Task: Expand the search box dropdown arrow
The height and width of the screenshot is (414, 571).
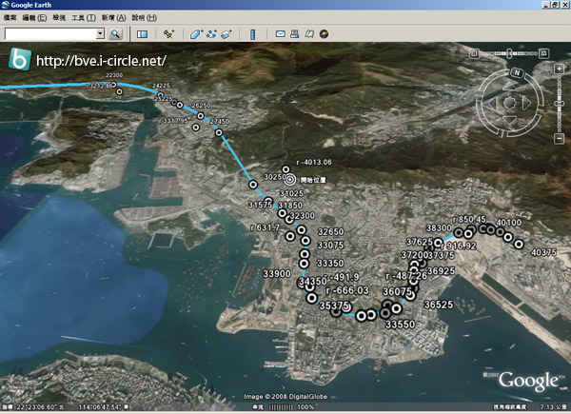Action: (100, 34)
